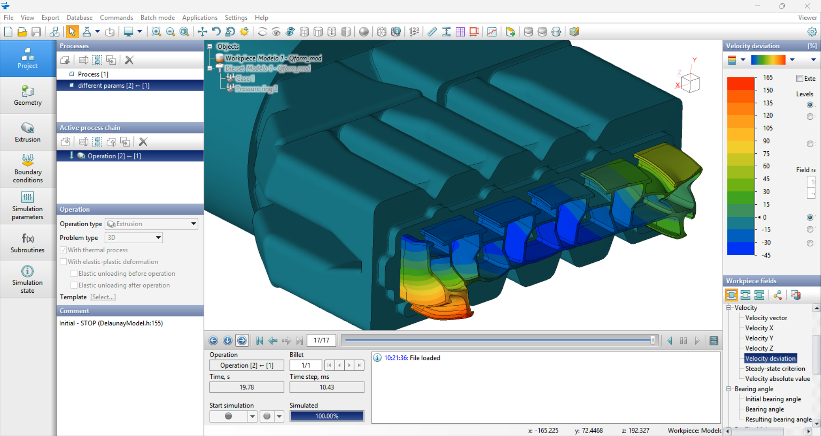Image resolution: width=821 pixels, height=436 pixels.
Task: Open the Simulation parameters section
Action: (x=28, y=206)
